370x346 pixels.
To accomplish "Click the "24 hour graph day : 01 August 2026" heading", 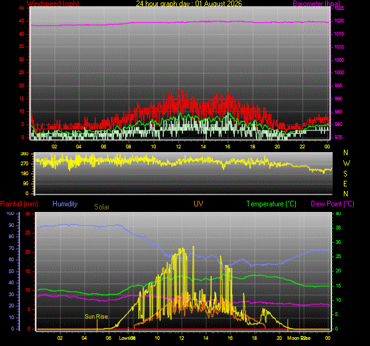I will 189,3.
